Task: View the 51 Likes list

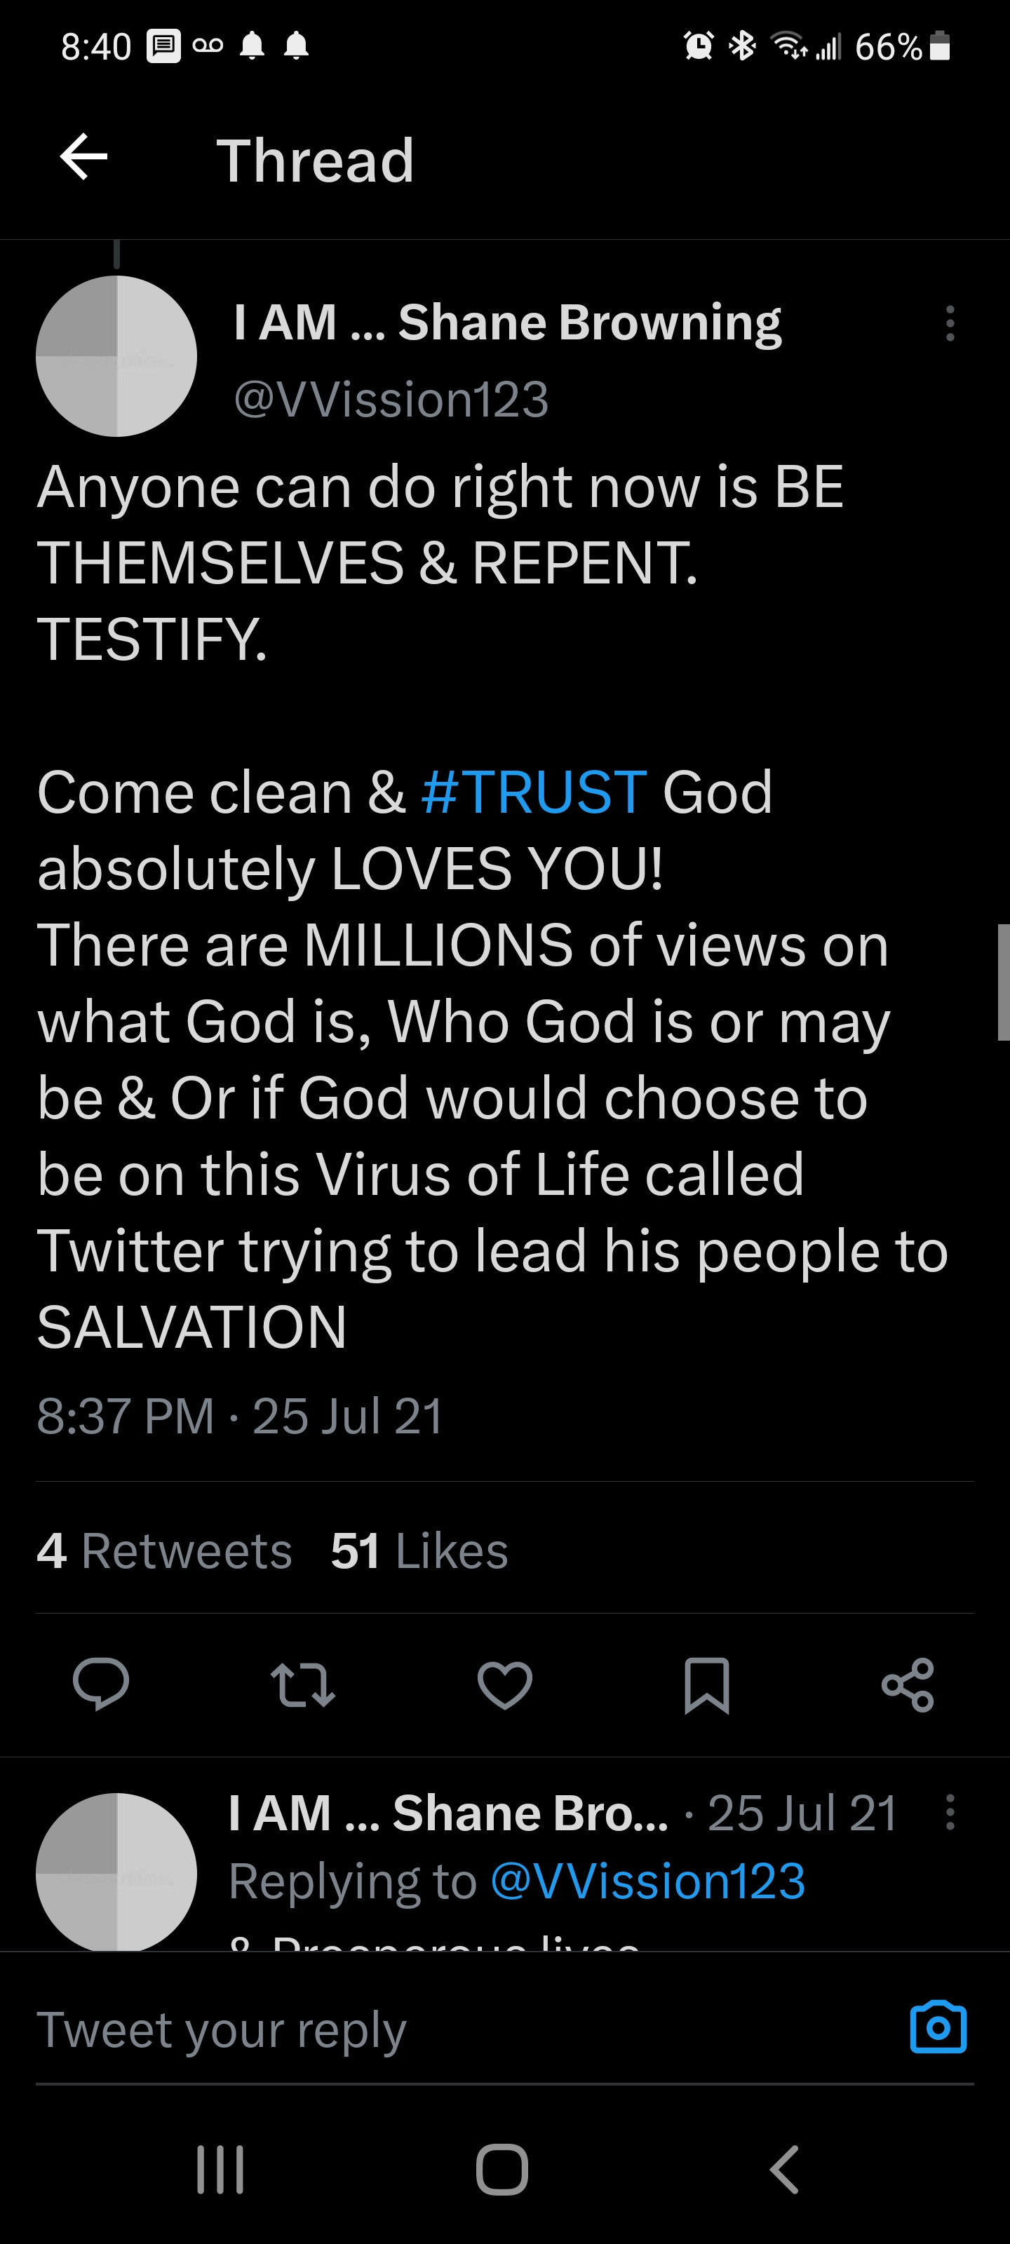Action: tap(419, 1550)
